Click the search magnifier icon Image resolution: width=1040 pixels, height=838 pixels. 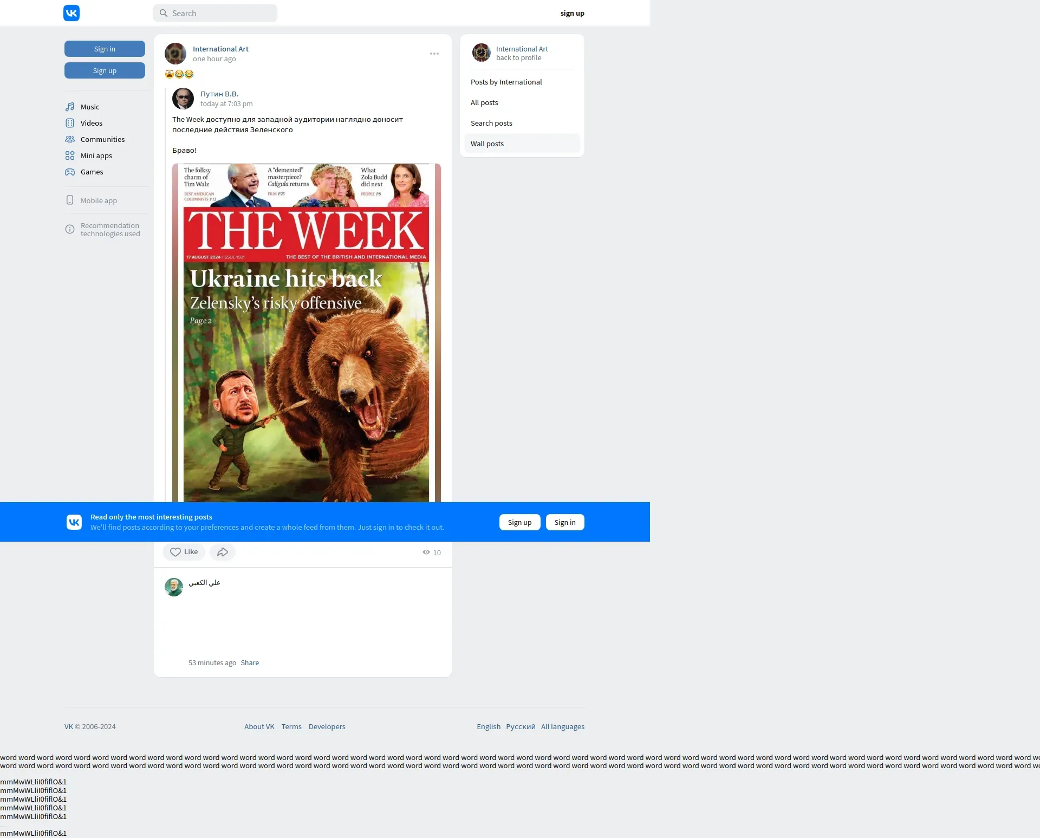click(x=164, y=13)
